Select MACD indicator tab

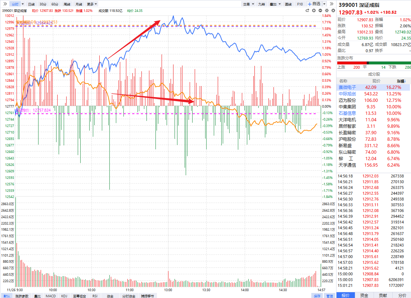[x=51, y=296]
